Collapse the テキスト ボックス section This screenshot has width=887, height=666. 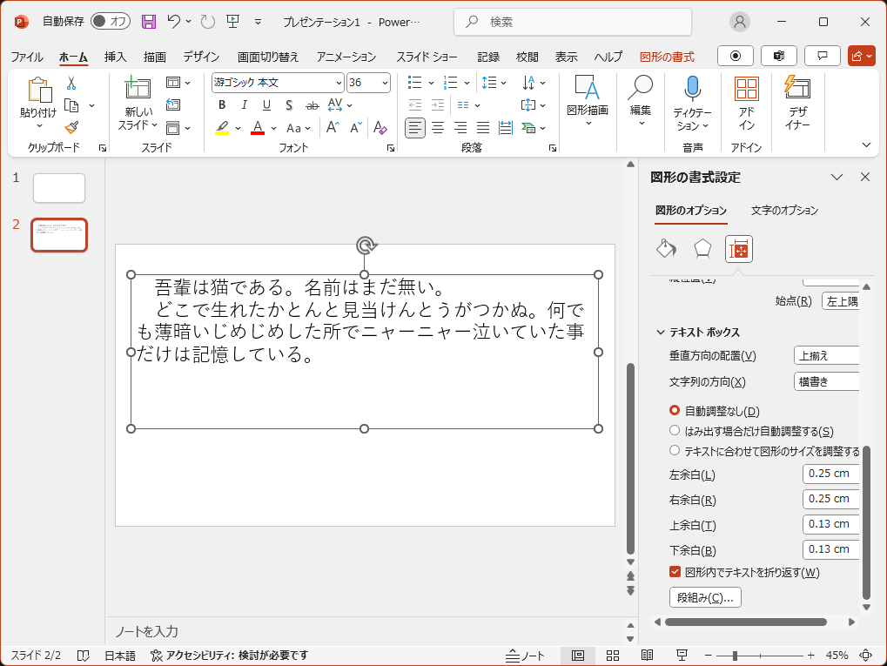point(661,333)
